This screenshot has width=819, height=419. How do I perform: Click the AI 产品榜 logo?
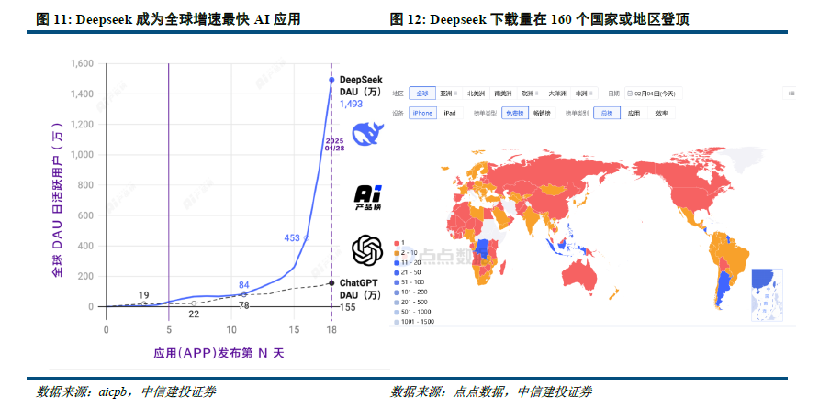[367, 197]
